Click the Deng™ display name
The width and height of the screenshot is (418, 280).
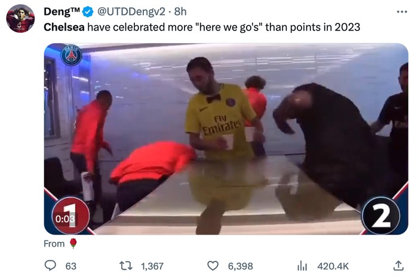[x=62, y=11]
